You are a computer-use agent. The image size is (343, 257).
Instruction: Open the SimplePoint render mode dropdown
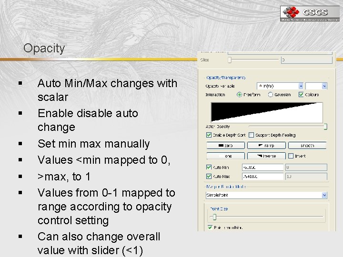tap(266, 195)
